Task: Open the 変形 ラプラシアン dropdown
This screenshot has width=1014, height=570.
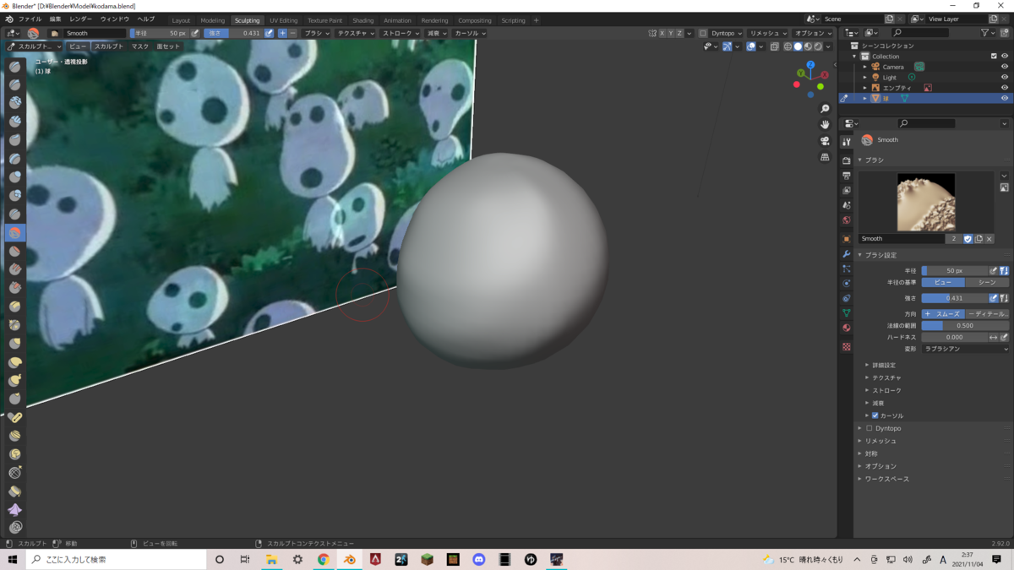Action: tap(965, 349)
